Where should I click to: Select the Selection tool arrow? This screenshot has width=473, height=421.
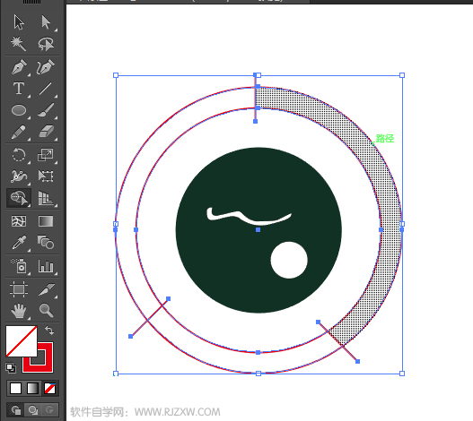(19, 22)
